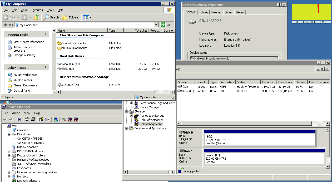Select the disk2 (E:) drive icon
This screenshot has height=182, width=332.
click(59, 69)
